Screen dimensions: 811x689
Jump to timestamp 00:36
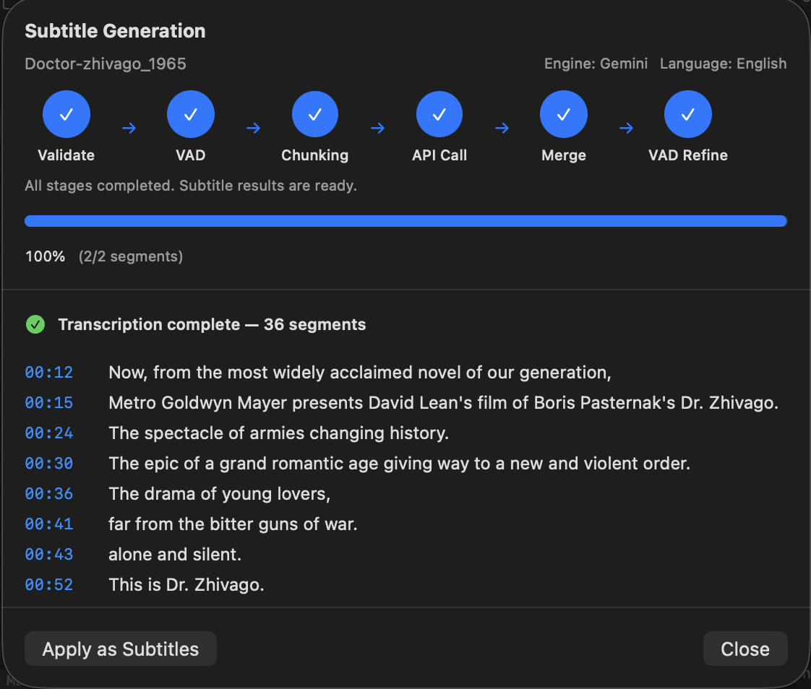pyautogui.click(x=49, y=493)
